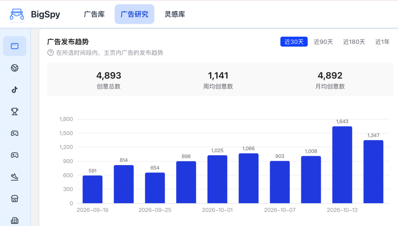This screenshot has height=226, width=398.
Task: Select the 广告研究 tab
Action: (x=134, y=14)
